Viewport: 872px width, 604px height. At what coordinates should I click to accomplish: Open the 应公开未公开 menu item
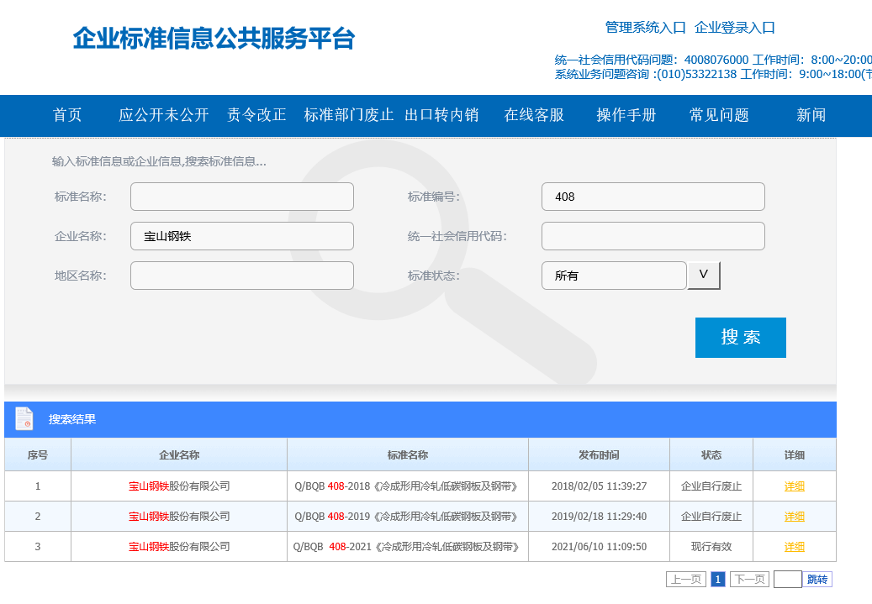(163, 115)
